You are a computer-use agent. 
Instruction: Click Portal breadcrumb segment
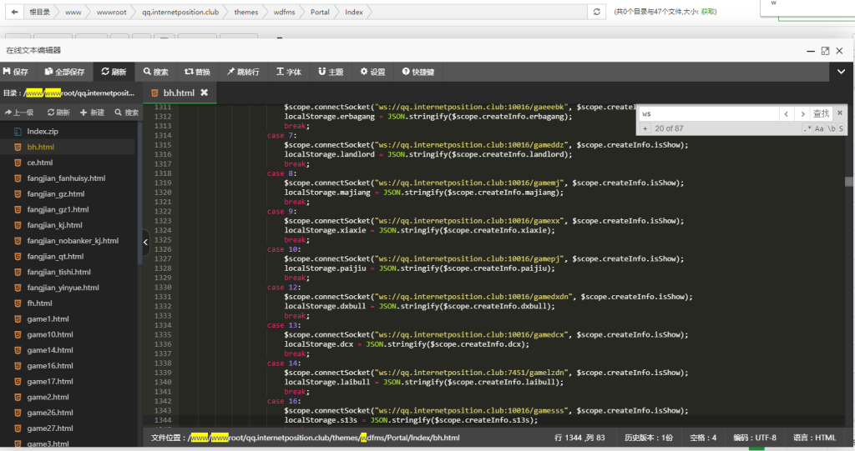click(320, 12)
